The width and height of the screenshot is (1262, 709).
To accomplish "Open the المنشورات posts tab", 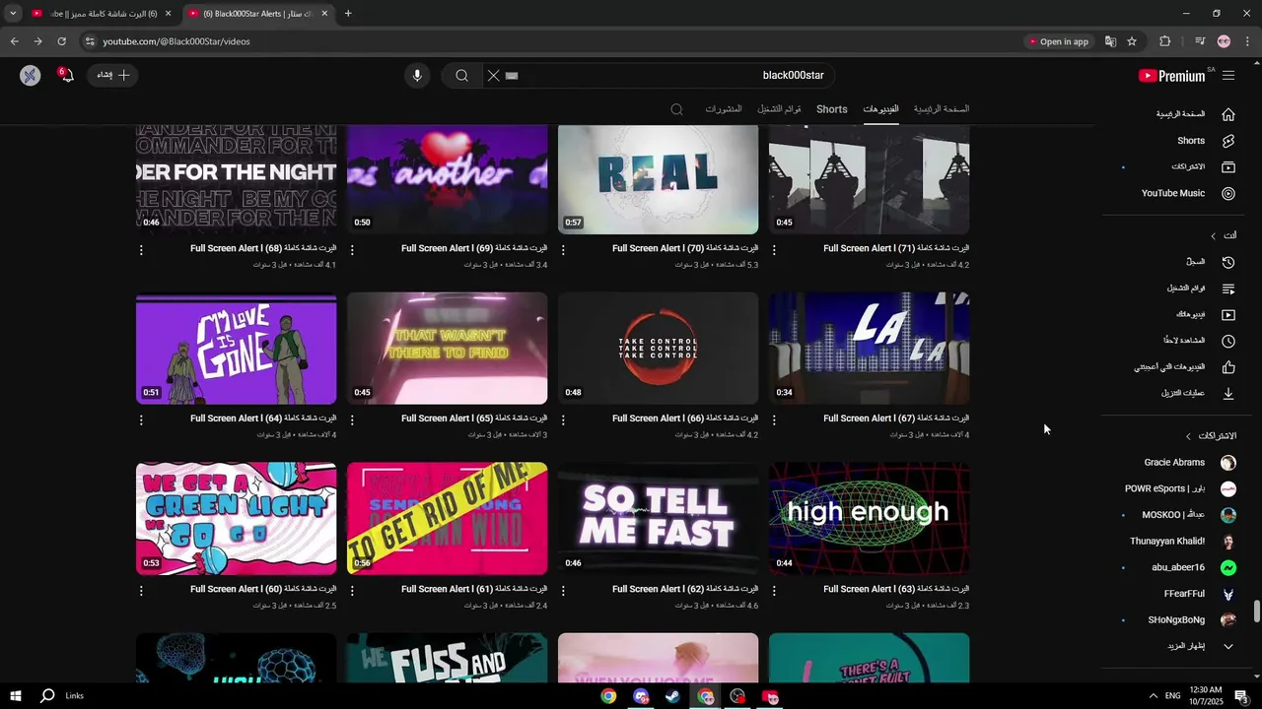I will [723, 109].
